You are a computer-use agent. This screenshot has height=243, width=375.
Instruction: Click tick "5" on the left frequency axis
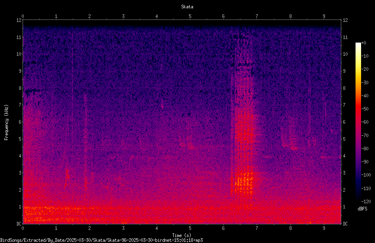(x=20, y=139)
